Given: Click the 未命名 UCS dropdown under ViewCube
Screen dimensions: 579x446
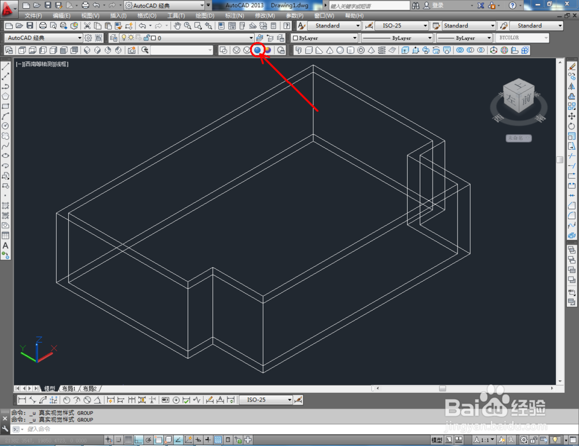Looking at the screenshot, I should coord(518,138).
